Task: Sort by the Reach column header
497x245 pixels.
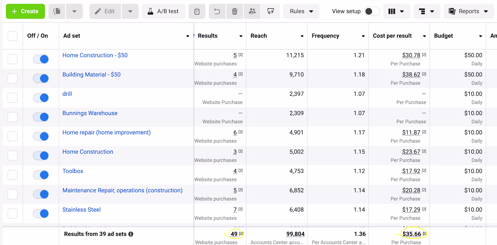Action: (x=259, y=36)
